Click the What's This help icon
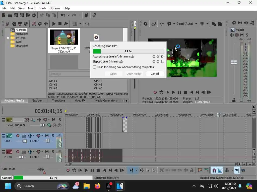Viewport: 257px width, 192px height. 94,15
